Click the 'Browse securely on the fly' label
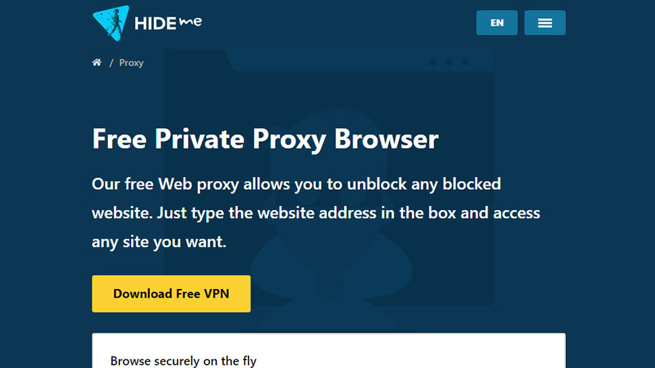The height and width of the screenshot is (368, 655). coord(184,361)
